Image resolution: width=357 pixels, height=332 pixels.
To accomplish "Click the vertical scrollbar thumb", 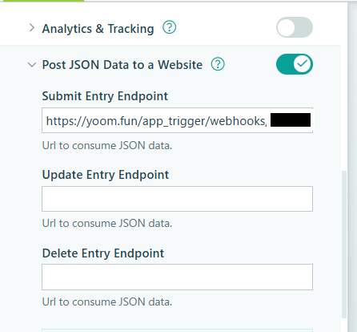I will [x=344, y=245].
